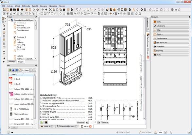192x135 pixels.
Task: Click the zoom-to-fit icon in left sidebar
Action: 4,32
